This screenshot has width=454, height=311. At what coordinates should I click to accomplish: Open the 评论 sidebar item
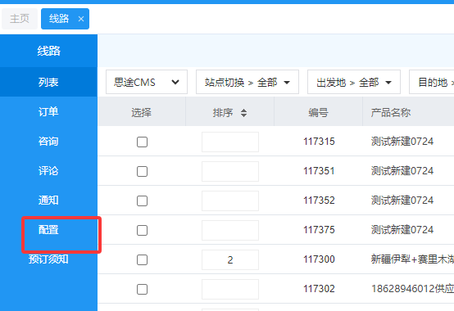[48, 171]
